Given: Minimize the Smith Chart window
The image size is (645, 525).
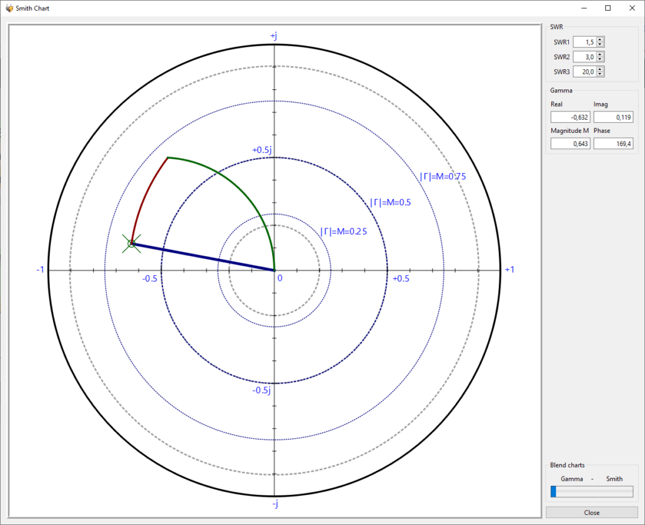Looking at the screenshot, I should click(x=584, y=8).
